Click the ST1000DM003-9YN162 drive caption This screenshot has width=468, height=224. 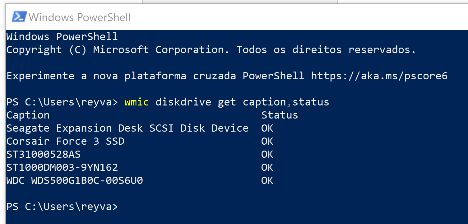click(62, 167)
